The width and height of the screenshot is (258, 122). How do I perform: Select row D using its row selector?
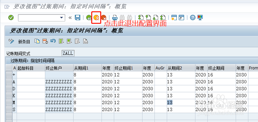(9, 89)
